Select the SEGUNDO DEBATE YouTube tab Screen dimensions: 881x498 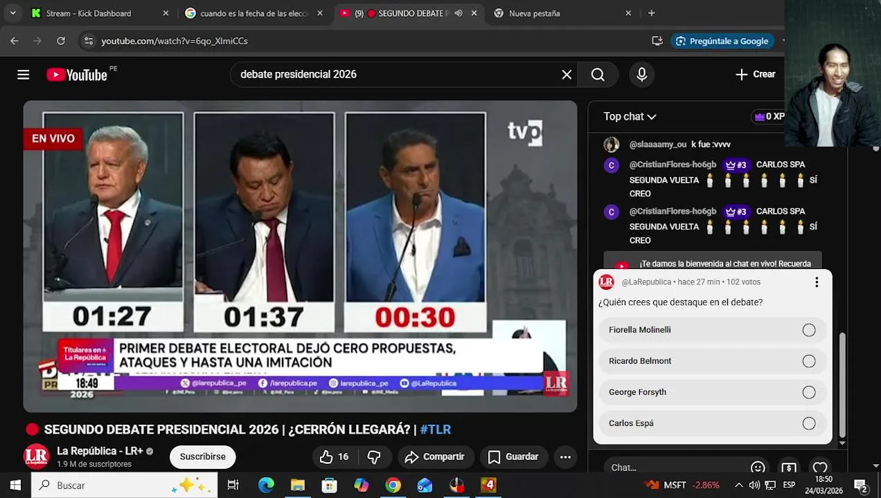point(409,13)
